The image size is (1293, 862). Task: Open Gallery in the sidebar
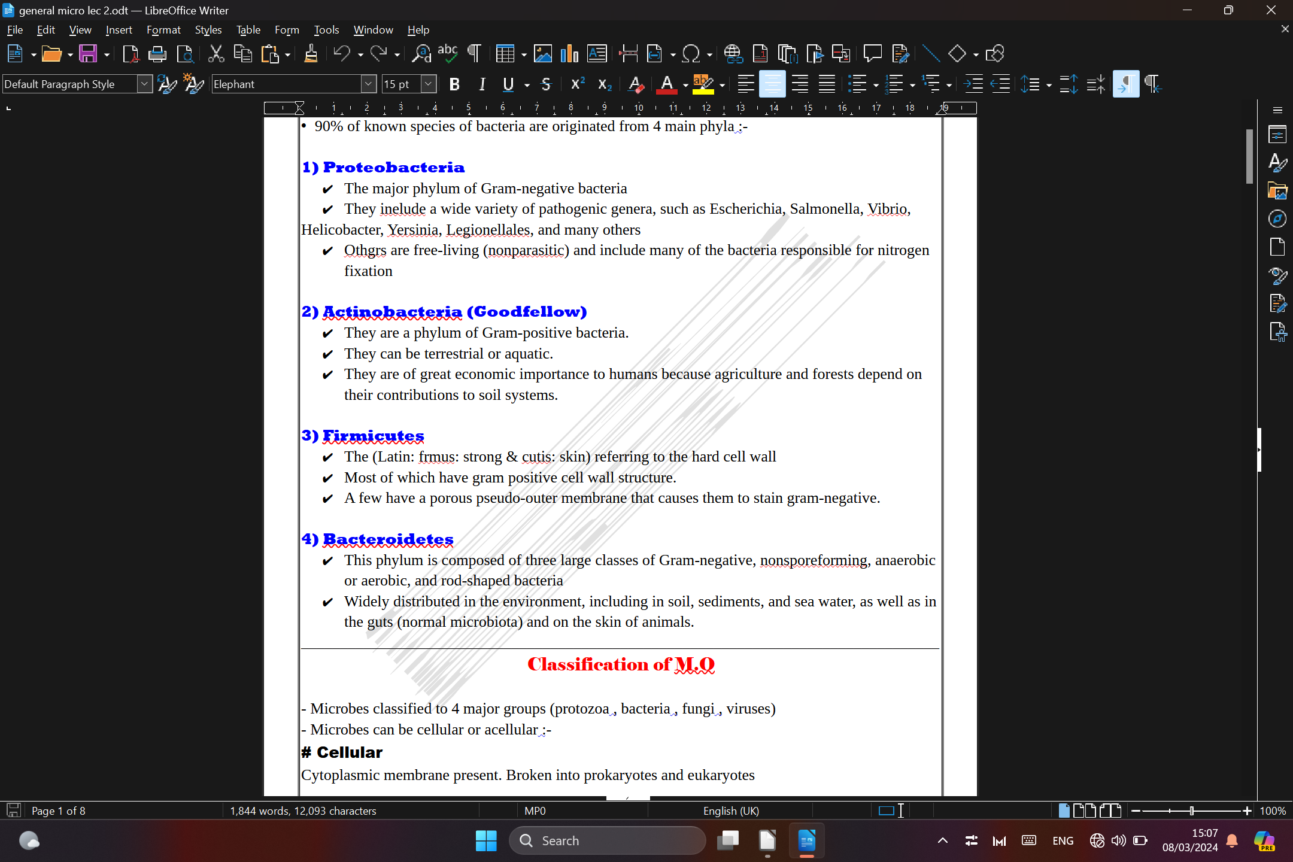pyautogui.click(x=1277, y=190)
